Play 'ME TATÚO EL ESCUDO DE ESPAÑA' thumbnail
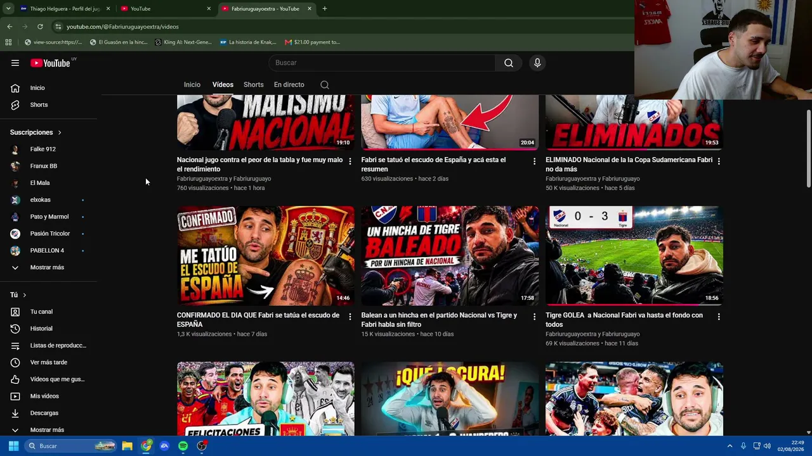 (x=266, y=256)
